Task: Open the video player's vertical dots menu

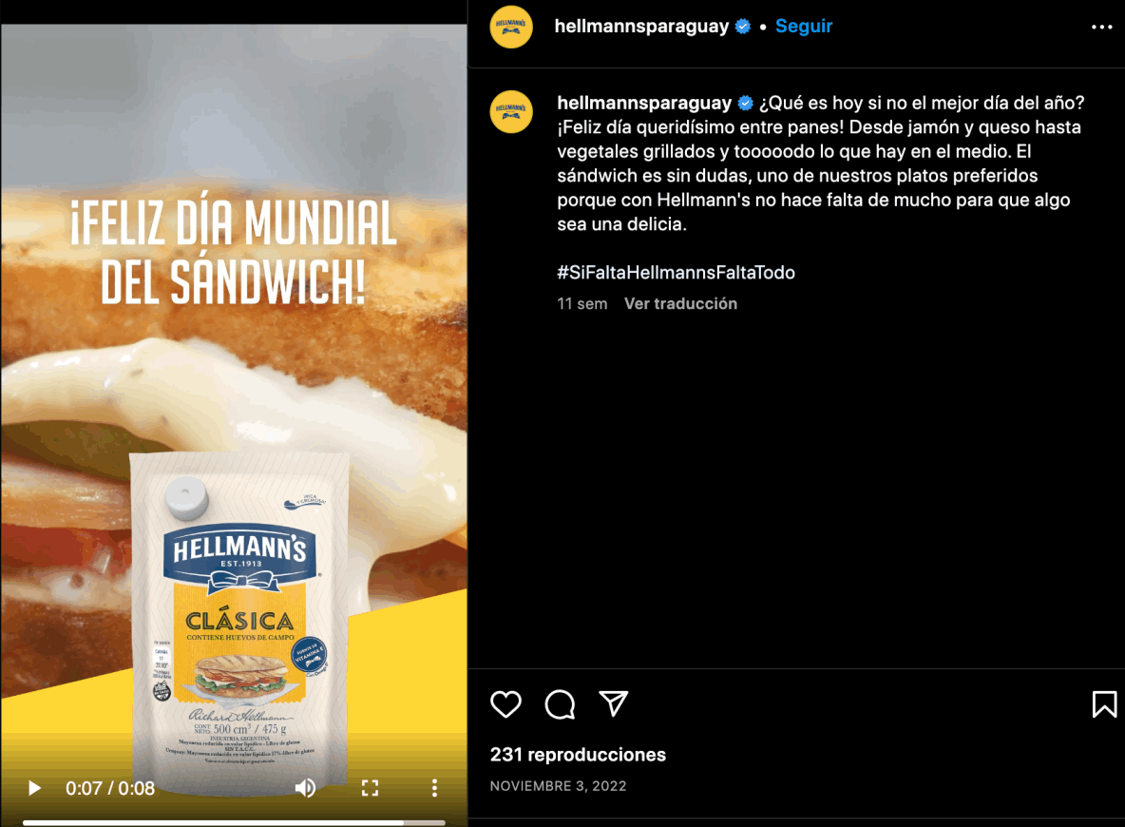Action: click(434, 788)
